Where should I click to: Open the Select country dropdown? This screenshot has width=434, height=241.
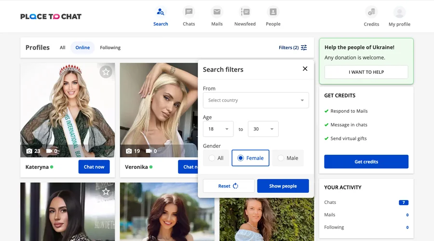pos(256,100)
